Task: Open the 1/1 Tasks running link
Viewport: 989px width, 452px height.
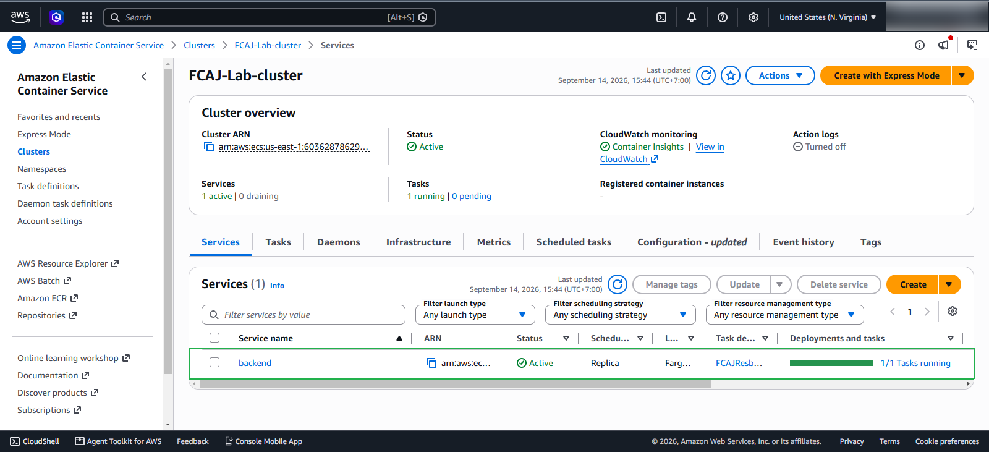Action: tap(915, 363)
